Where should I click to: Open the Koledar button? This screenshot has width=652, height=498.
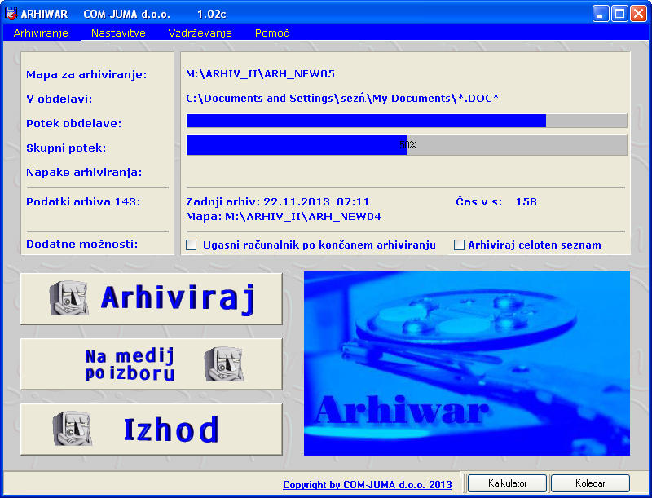[590, 483]
